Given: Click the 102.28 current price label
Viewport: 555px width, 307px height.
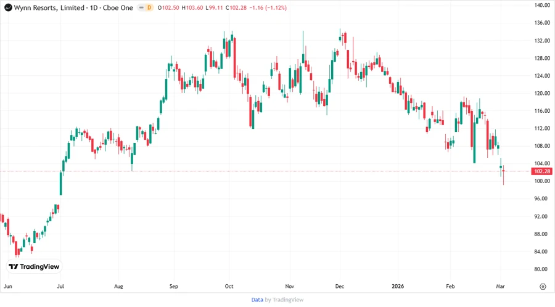Looking at the screenshot, I should pyautogui.click(x=541, y=171).
